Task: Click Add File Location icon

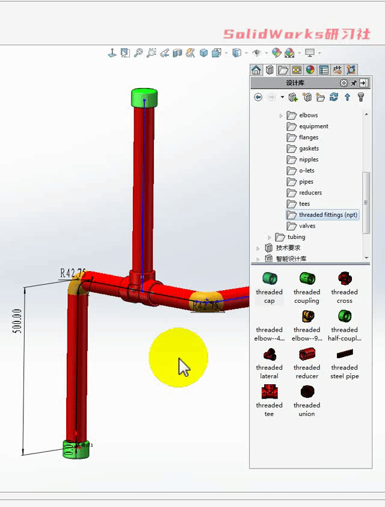Action: 307,97
